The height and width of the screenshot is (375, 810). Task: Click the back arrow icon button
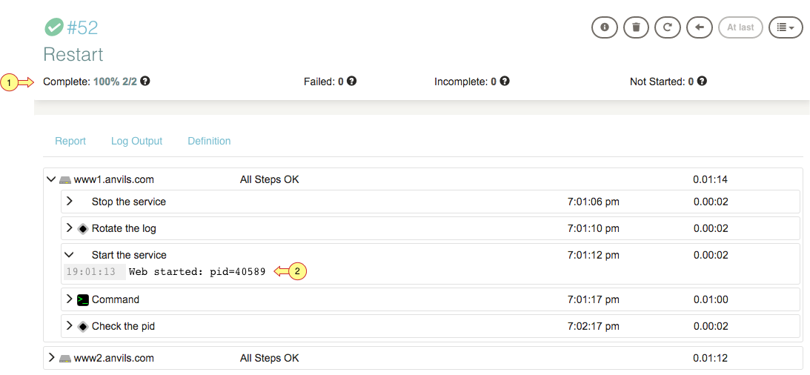click(700, 27)
